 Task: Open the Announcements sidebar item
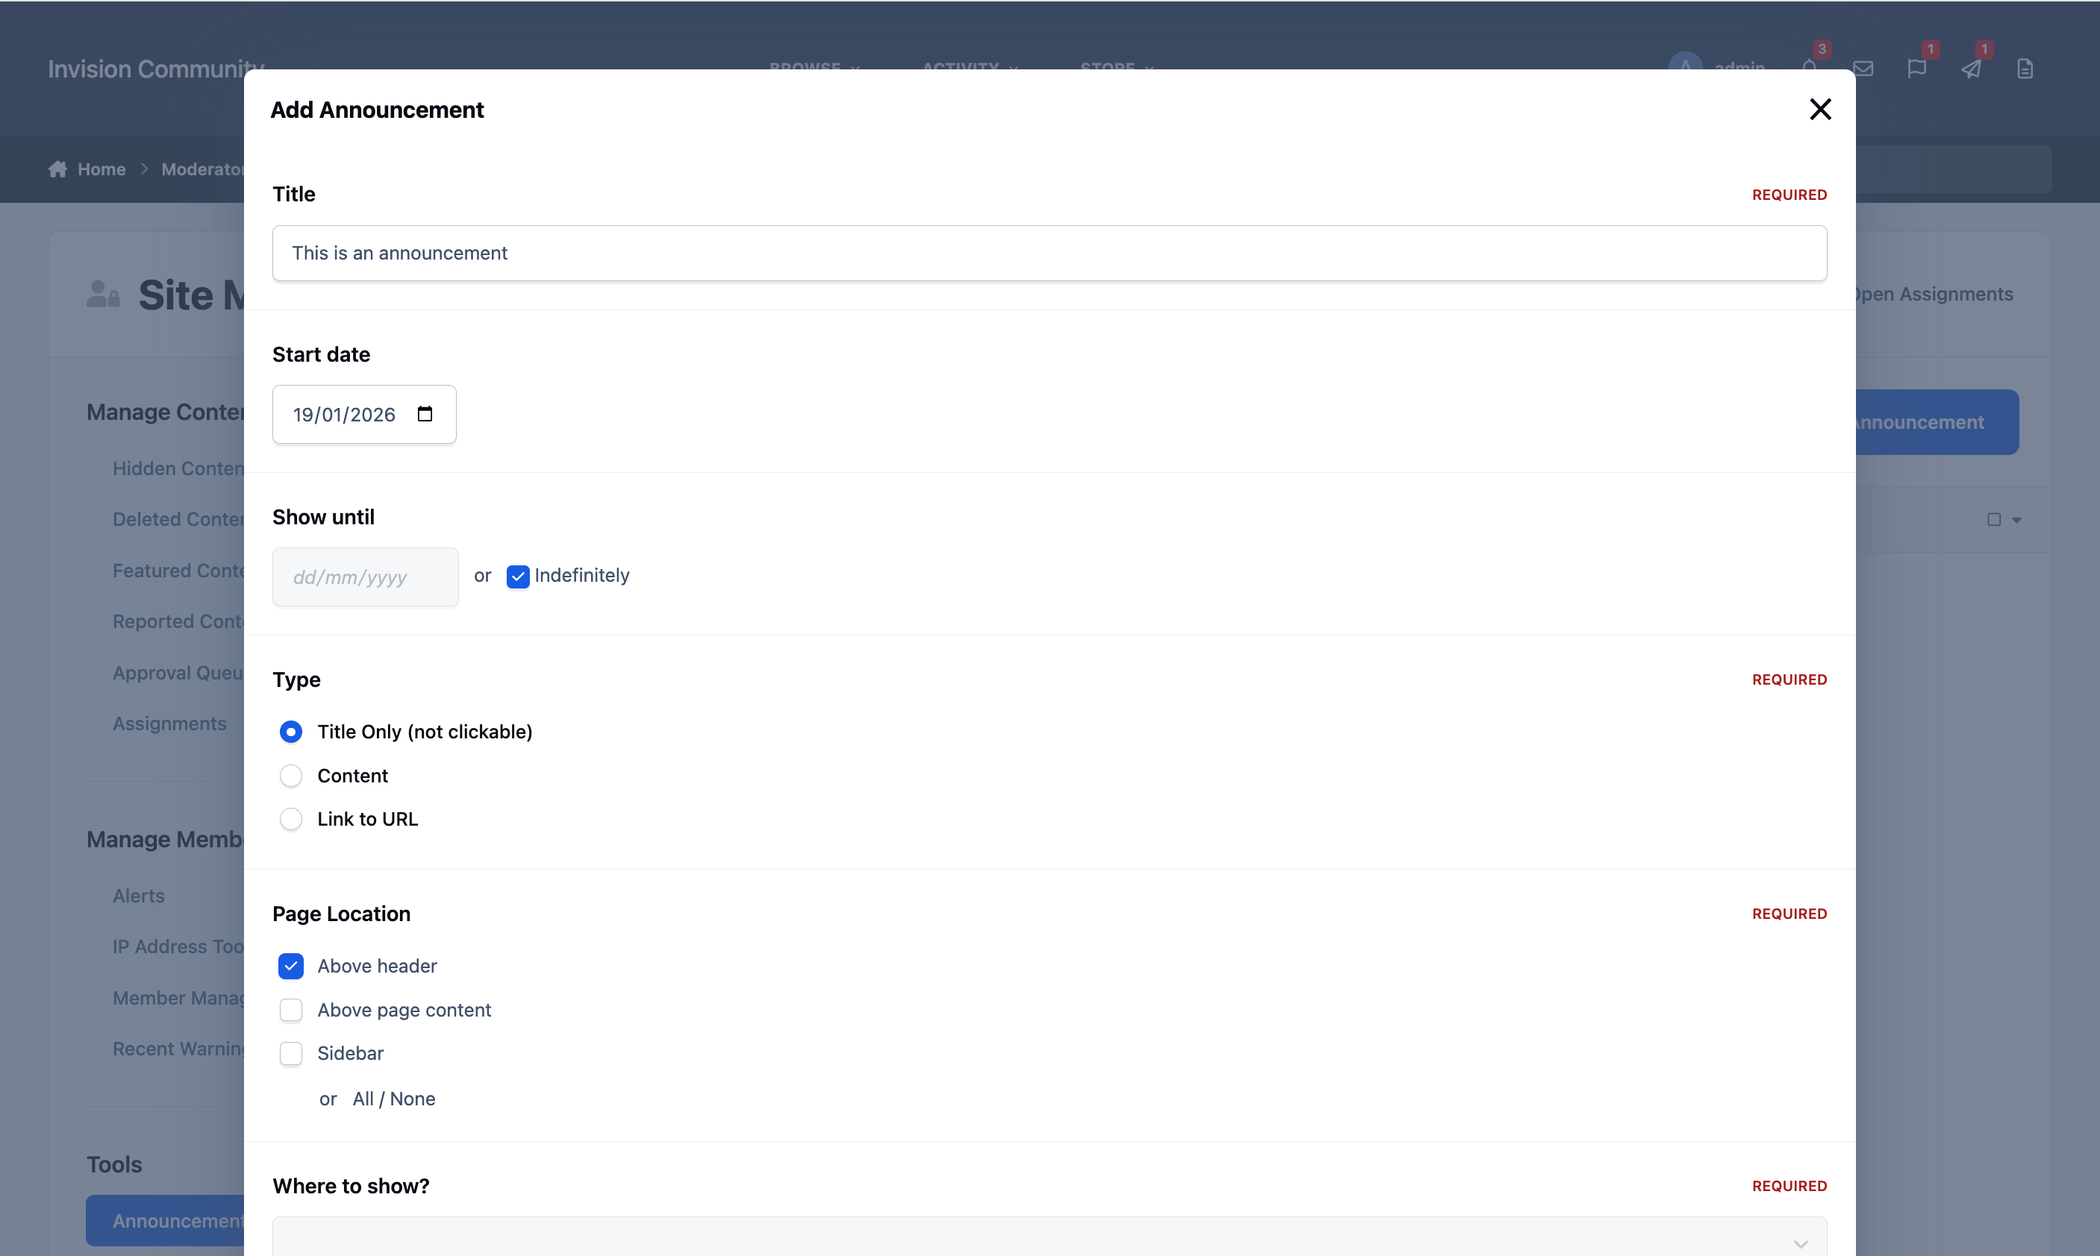[165, 1220]
